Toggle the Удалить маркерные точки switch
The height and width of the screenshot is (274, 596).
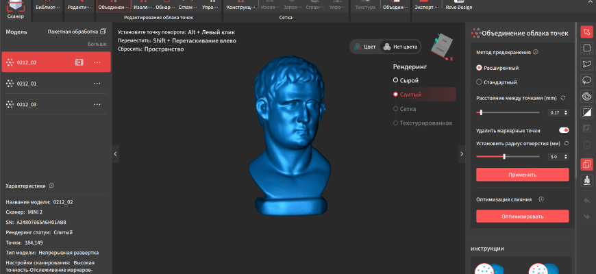tap(564, 130)
